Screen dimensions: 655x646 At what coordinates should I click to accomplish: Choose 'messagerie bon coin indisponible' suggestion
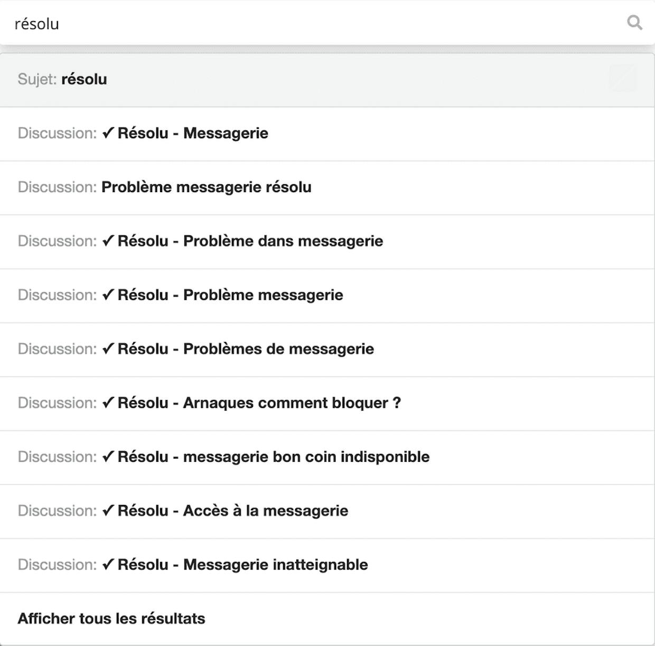pyautogui.click(x=327, y=457)
